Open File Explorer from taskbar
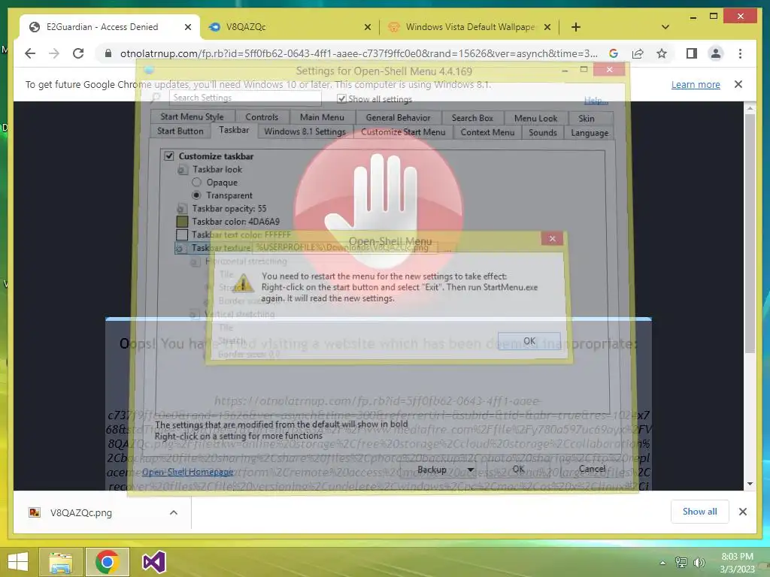770x577 pixels. (61, 562)
